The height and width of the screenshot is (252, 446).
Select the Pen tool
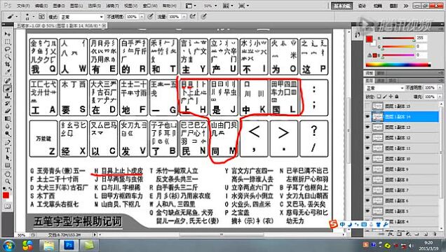click(x=8, y=143)
